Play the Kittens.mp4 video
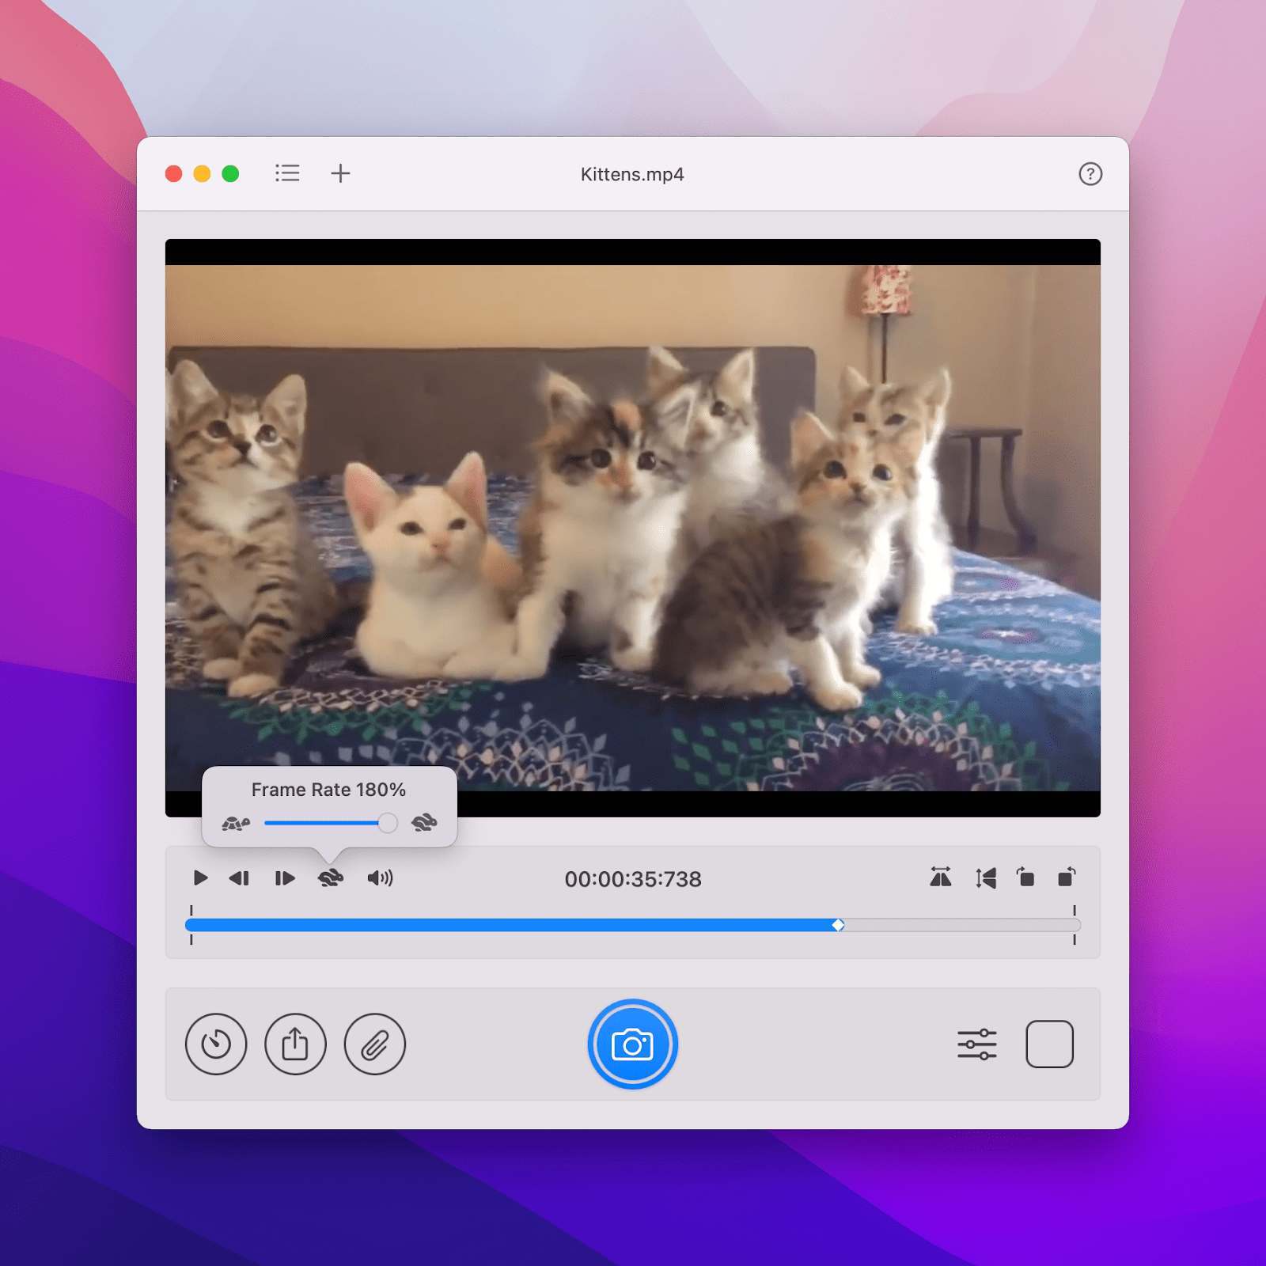The width and height of the screenshot is (1266, 1266). coord(200,877)
